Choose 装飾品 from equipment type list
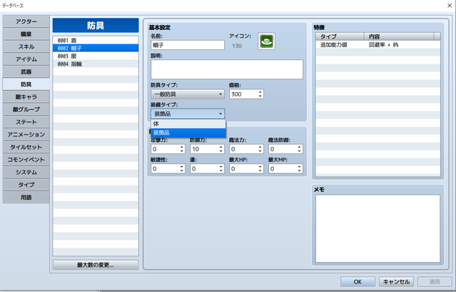Viewport: 456px width, 292px height. 188,133
